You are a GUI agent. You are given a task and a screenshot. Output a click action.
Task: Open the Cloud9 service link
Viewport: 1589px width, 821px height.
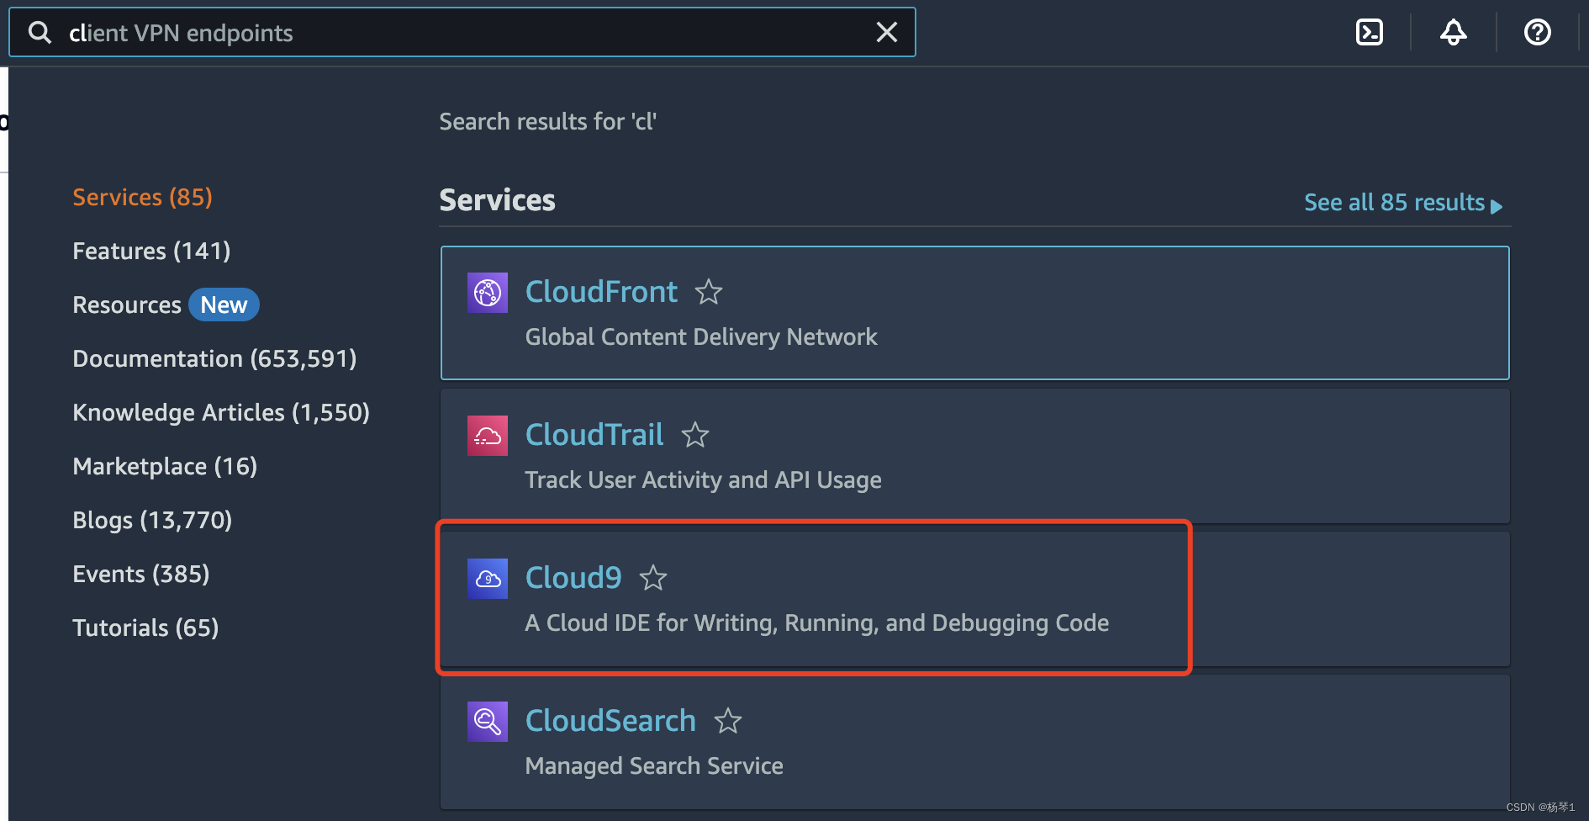573,578
